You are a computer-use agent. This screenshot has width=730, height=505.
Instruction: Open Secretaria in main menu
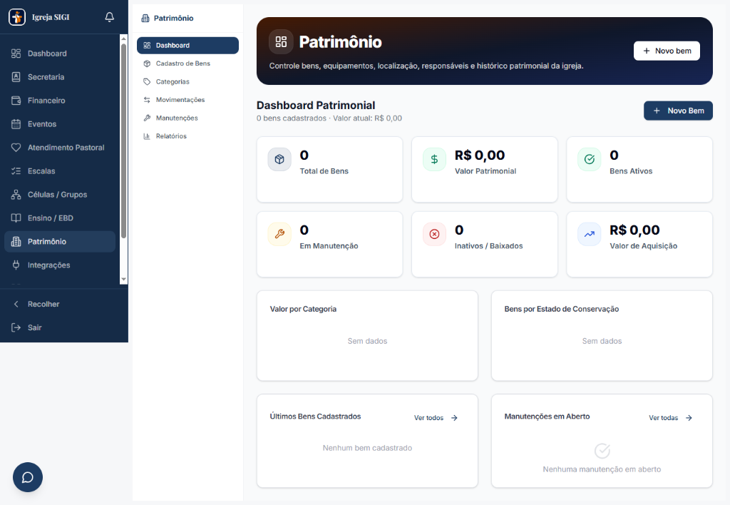[x=60, y=77]
